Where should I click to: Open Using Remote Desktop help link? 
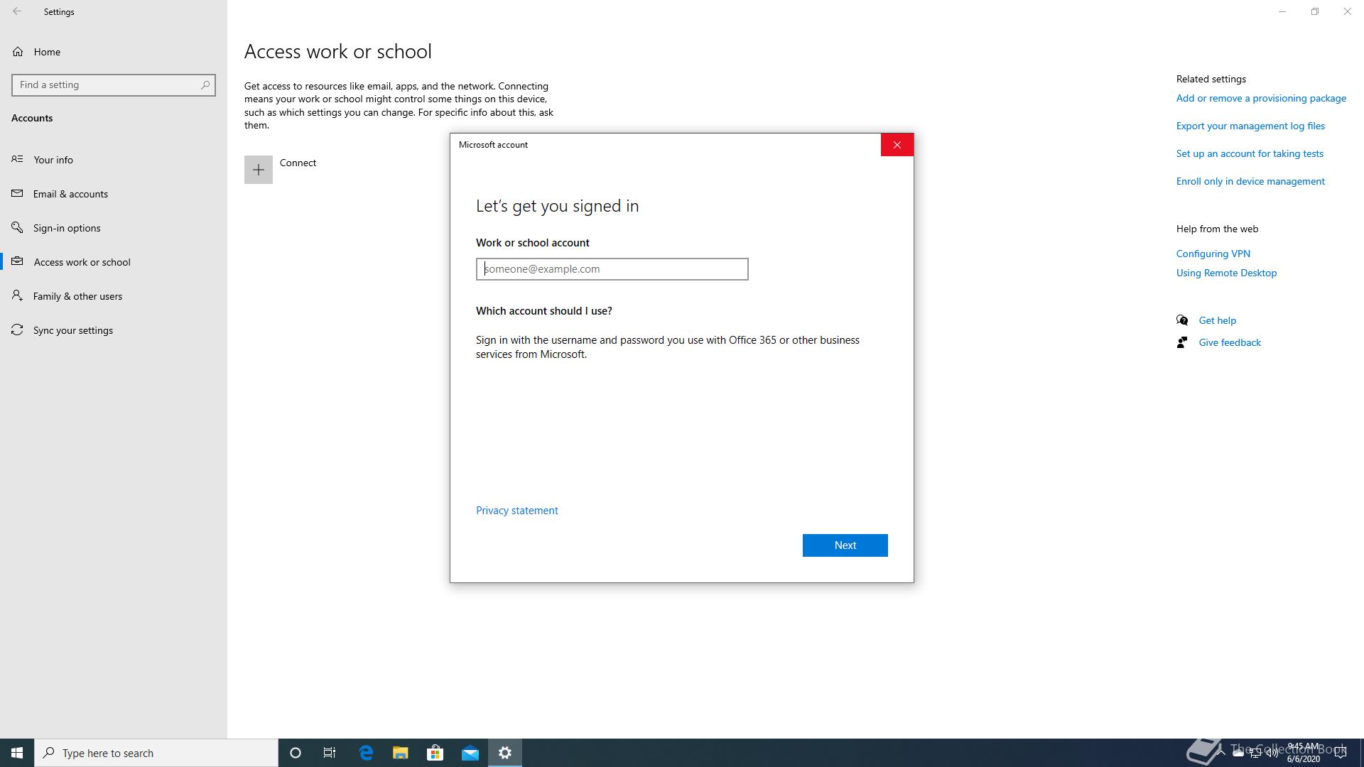coord(1226,273)
